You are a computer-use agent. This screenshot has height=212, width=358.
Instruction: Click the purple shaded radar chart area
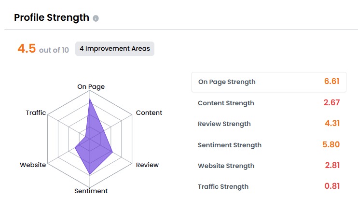click(93, 147)
